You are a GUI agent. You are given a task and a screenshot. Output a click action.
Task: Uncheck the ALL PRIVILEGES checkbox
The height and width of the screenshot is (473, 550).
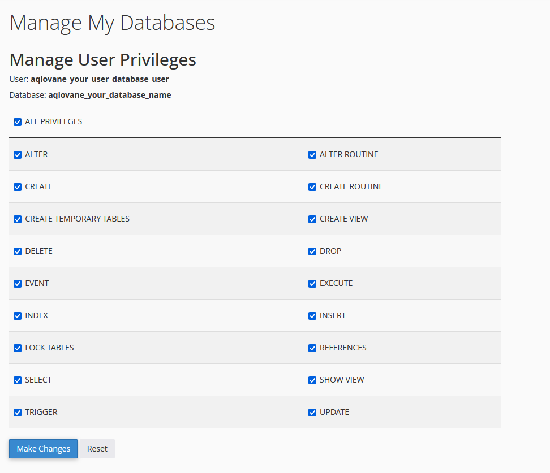[18, 122]
